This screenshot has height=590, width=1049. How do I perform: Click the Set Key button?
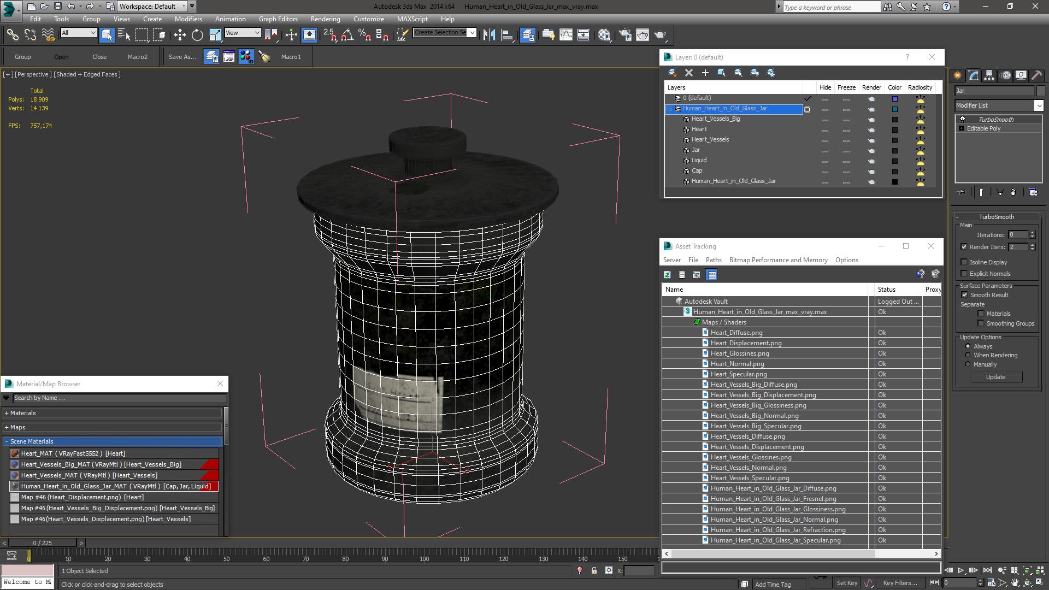847,583
